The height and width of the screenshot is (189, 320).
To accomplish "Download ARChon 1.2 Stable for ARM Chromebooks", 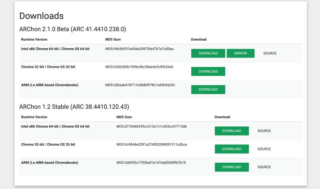I will (232, 167).
